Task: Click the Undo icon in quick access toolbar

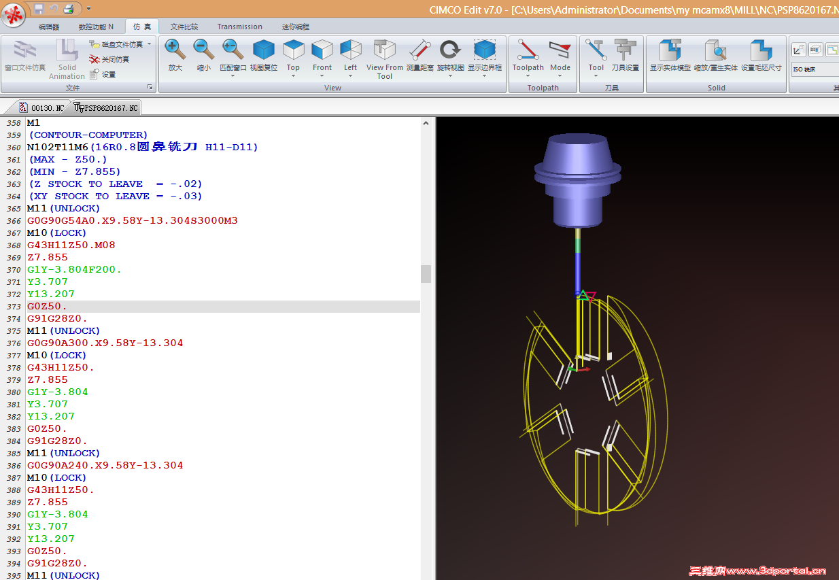Action: click(54, 8)
